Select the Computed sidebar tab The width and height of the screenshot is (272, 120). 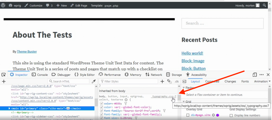[212, 81]
